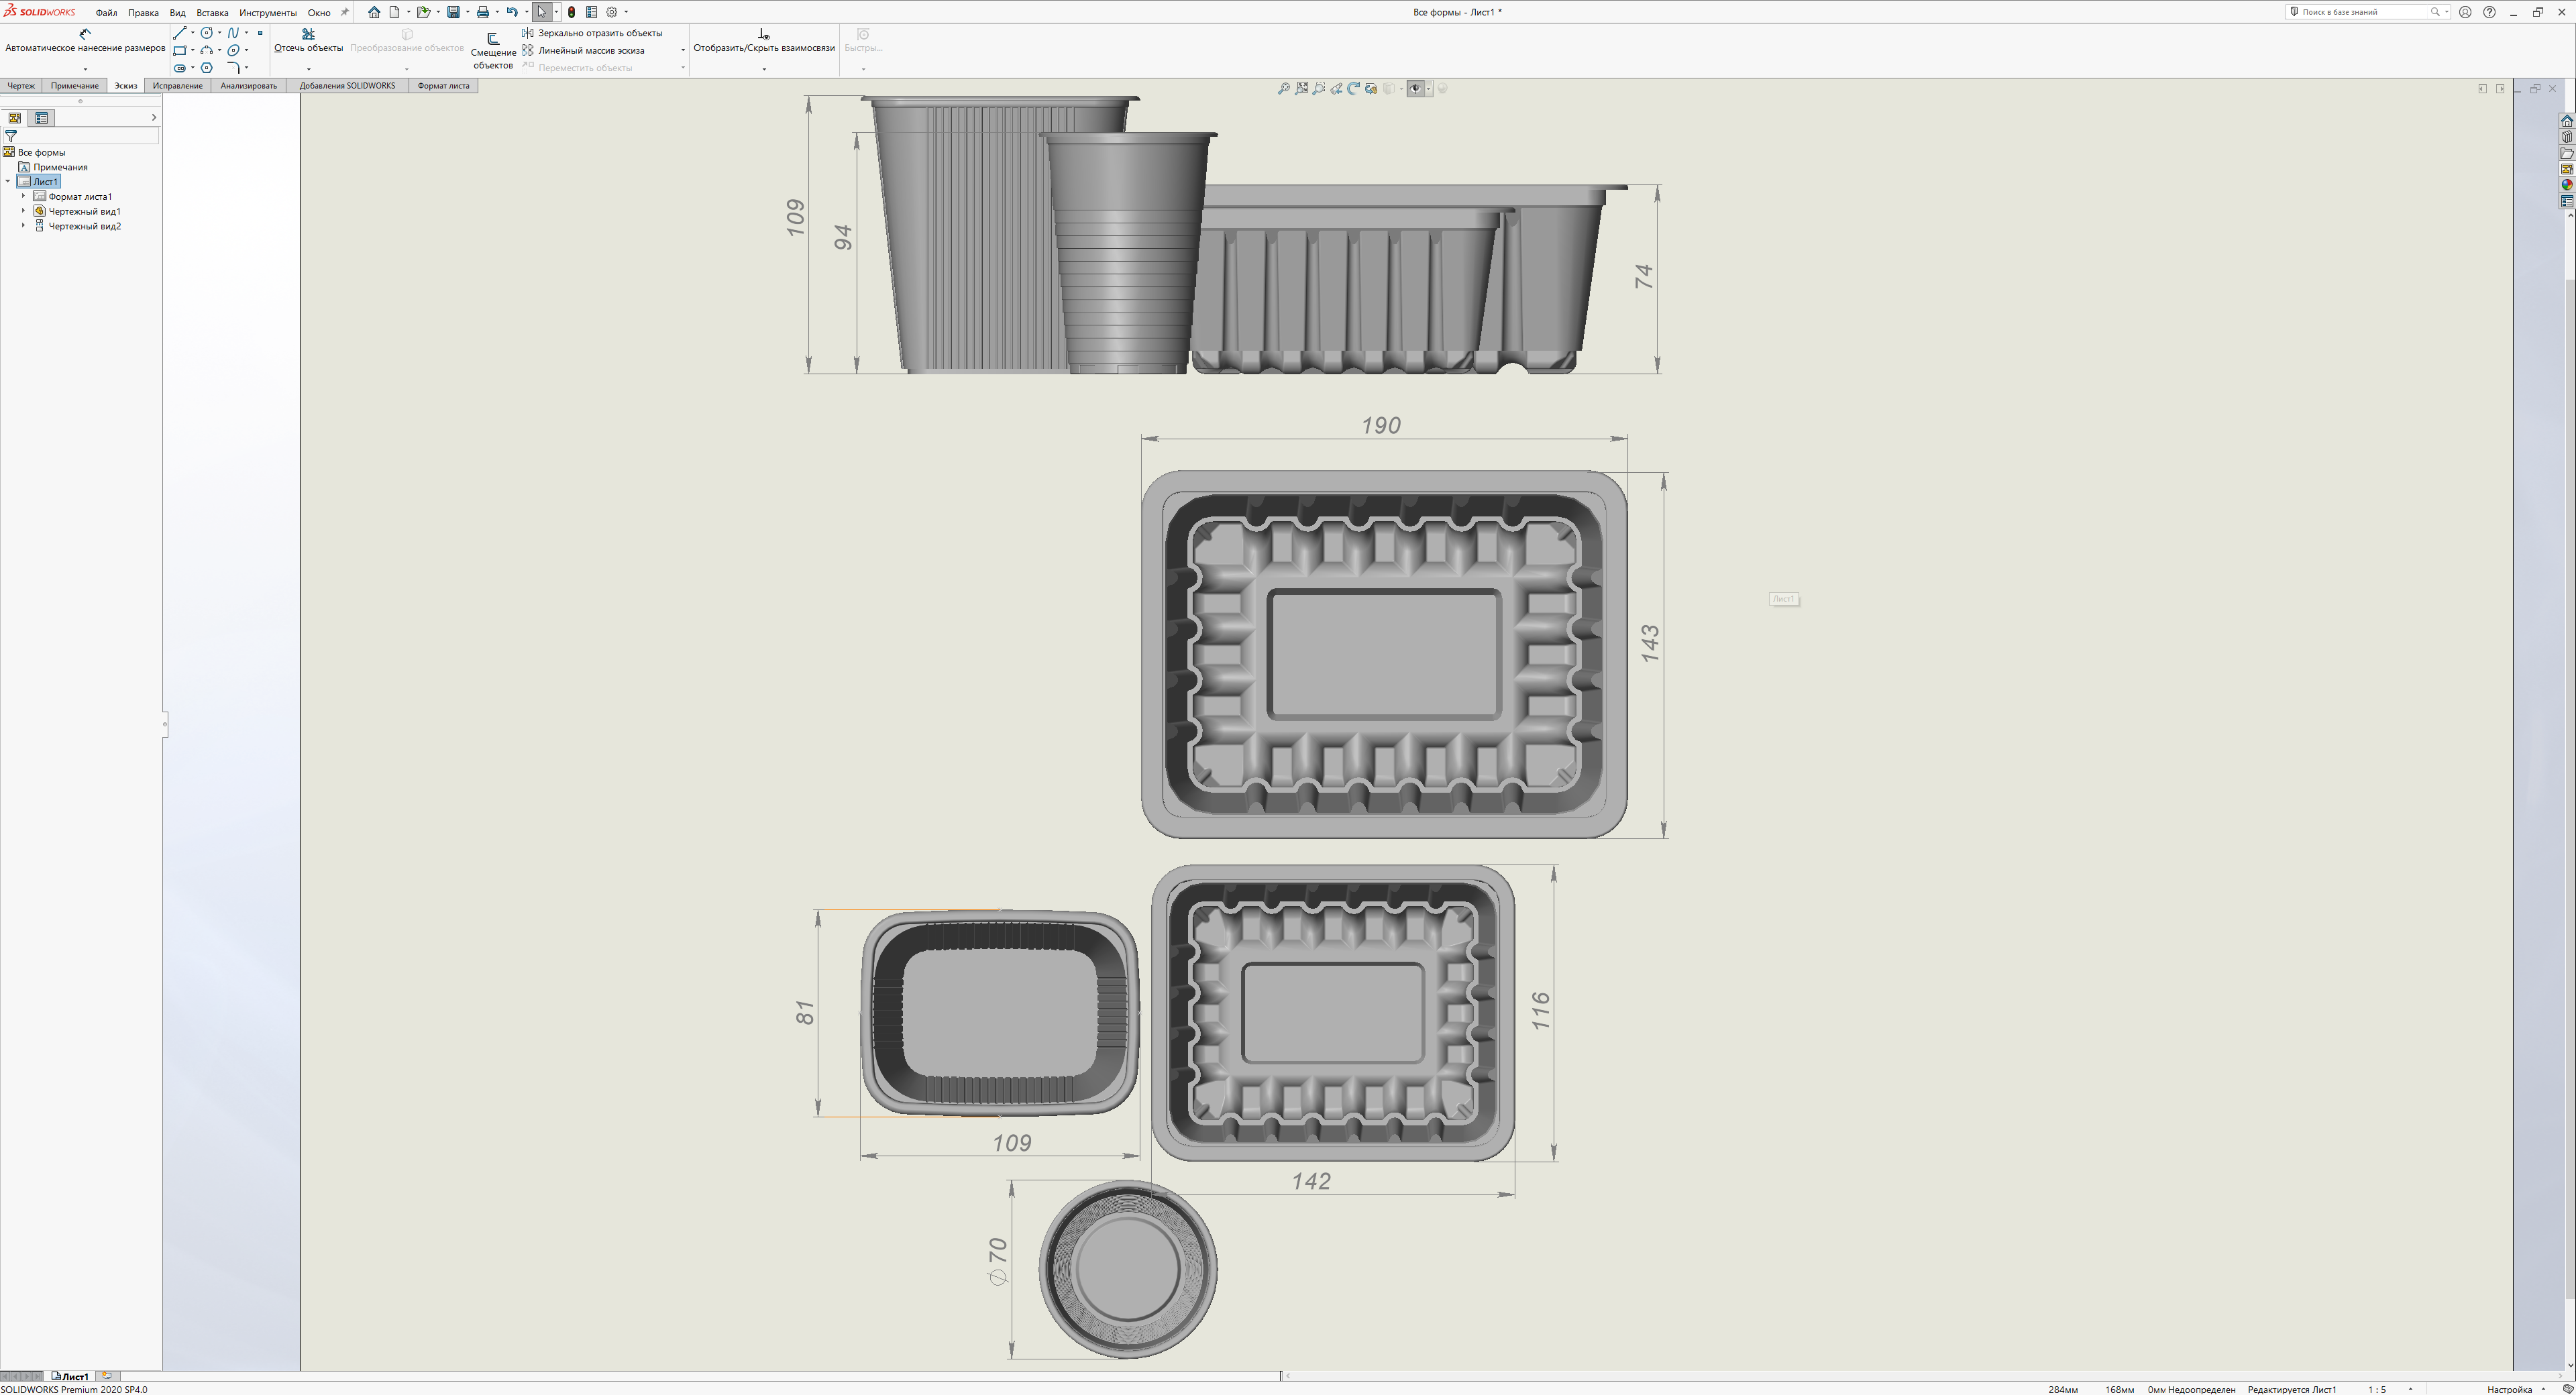Select the Spline sketch tool
Screen dimensions: 2576x1395
(233, 33)
